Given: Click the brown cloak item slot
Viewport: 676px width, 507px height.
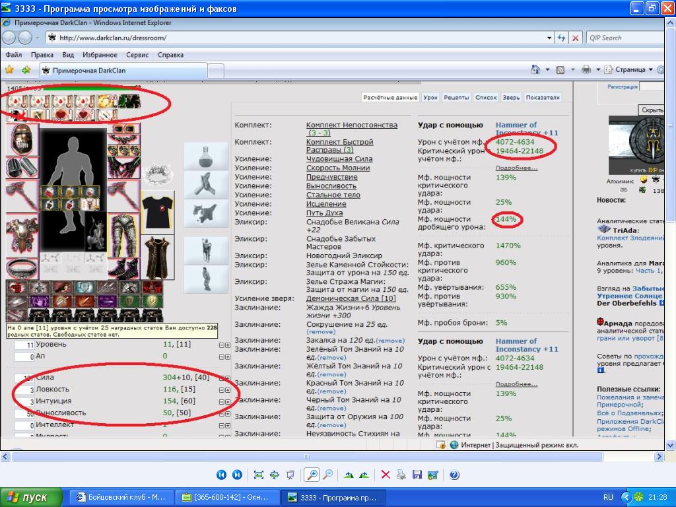Looking at the screenshot, I should [x=158, y=257].
